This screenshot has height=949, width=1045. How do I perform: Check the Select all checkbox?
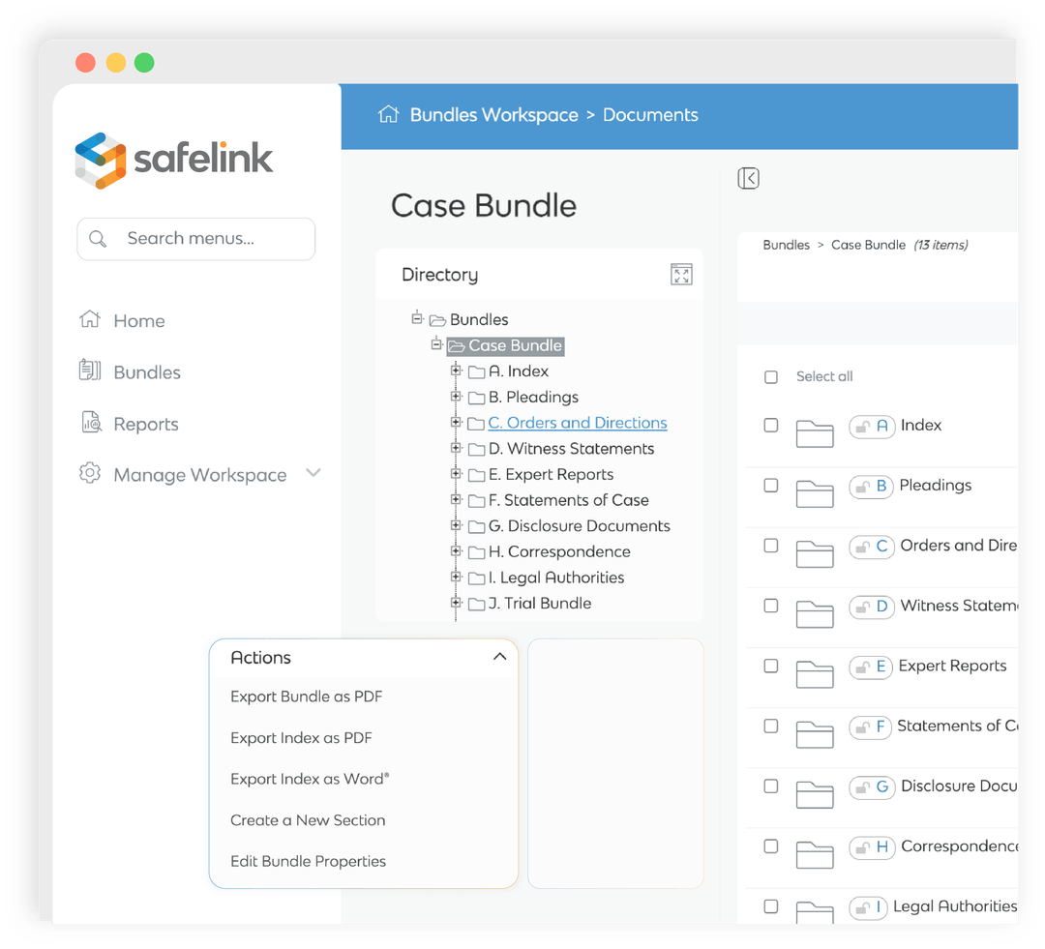click(771, 376)
